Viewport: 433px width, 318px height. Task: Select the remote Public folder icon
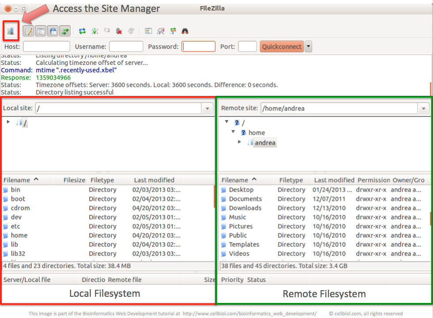224,235
